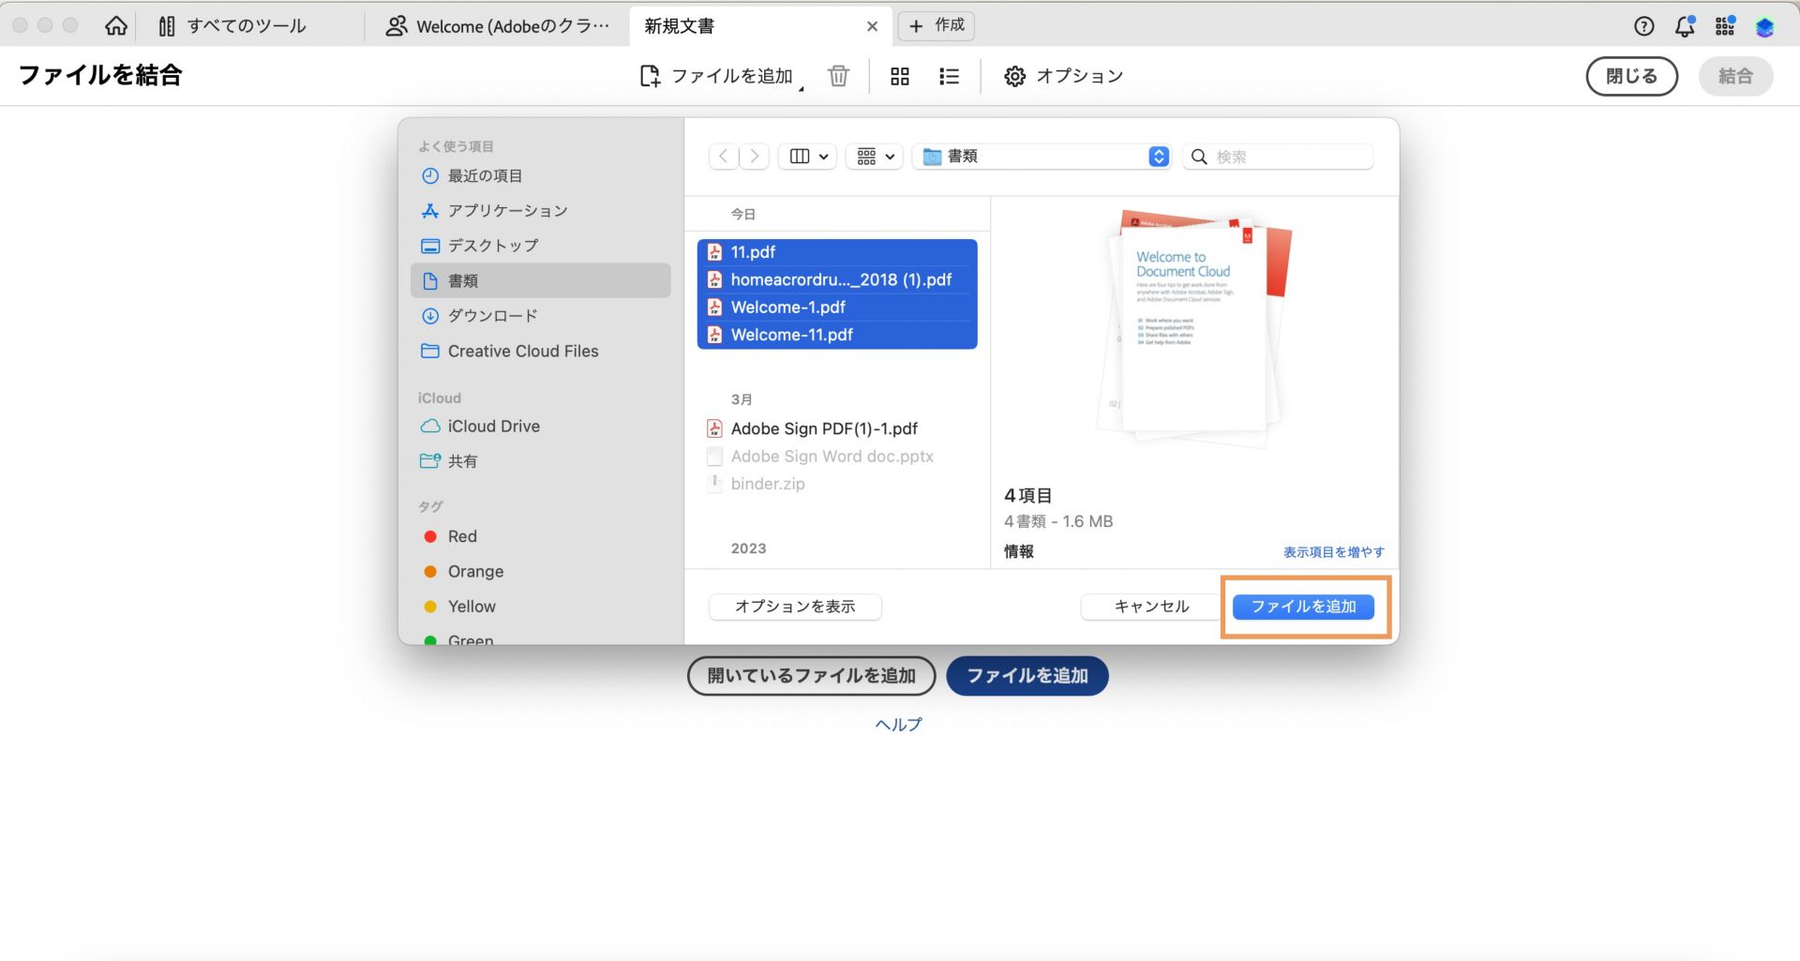The width and height of the screenshot is (1800, 961).
Task: Open the help question mark icon
Action: (1643, 26)
